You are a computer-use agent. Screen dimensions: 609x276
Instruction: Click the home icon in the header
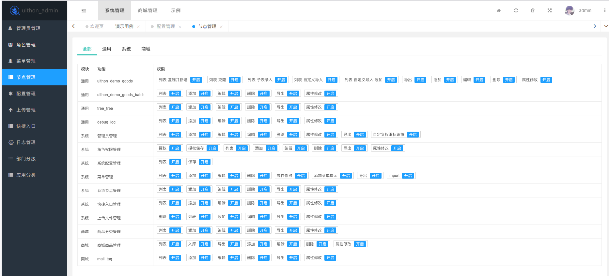[x=499, y=10]
